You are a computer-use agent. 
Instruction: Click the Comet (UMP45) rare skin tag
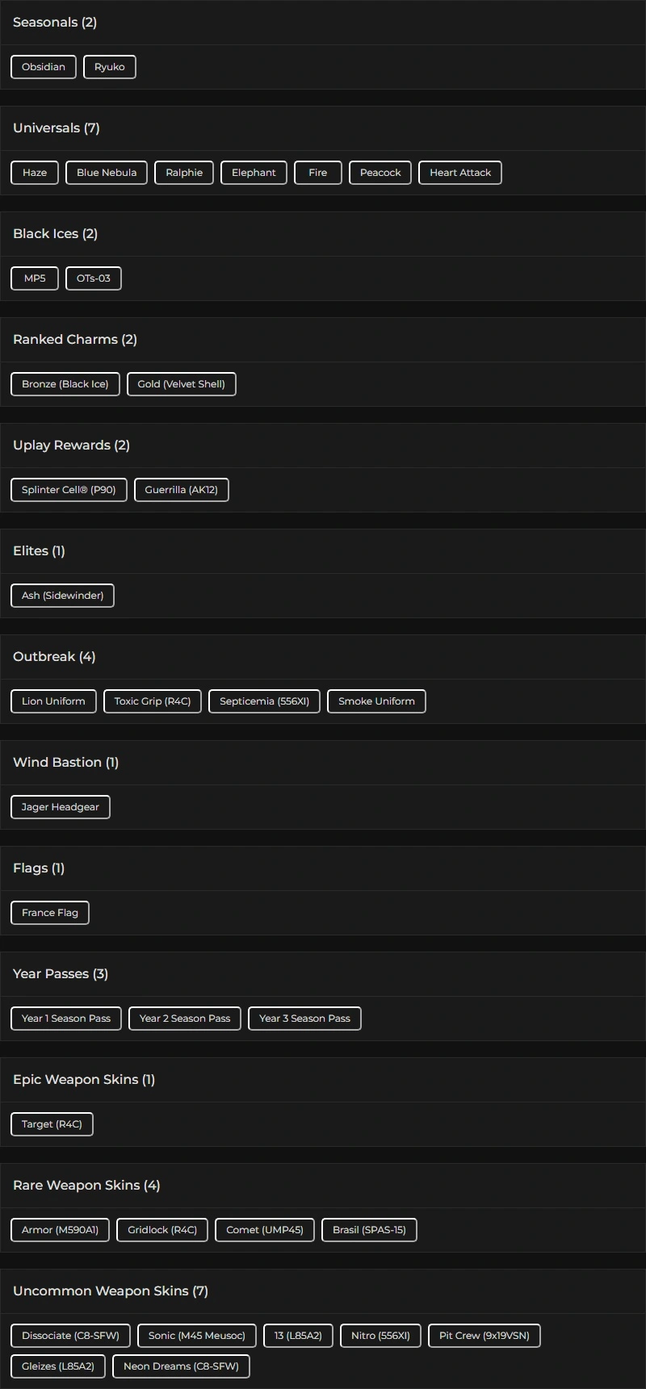[265, 1230]
